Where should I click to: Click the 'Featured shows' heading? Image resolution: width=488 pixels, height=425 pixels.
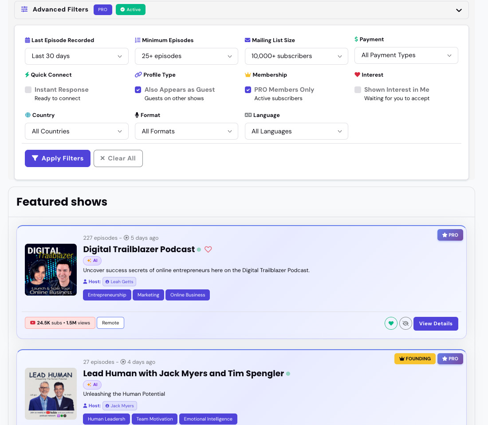[x=62, y=202]
